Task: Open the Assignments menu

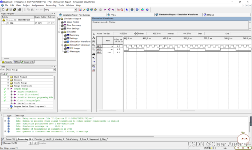Action: tap(37, 5)
